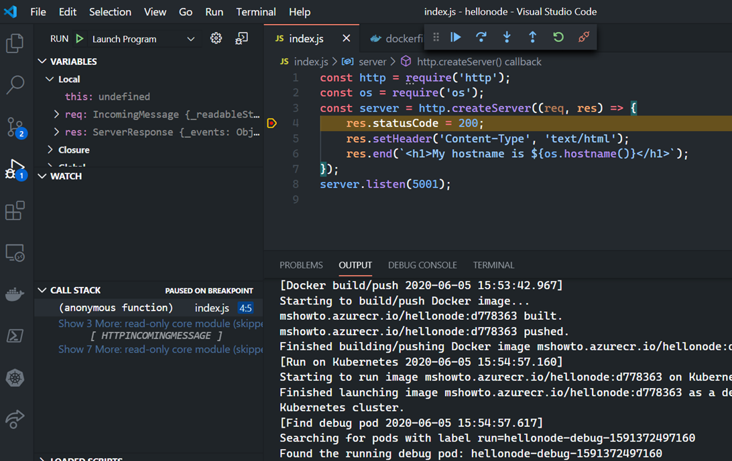Open the Azure Cloud Shell style terminal icon
This screenshot has width=732, height=461.
click(15, 336)
